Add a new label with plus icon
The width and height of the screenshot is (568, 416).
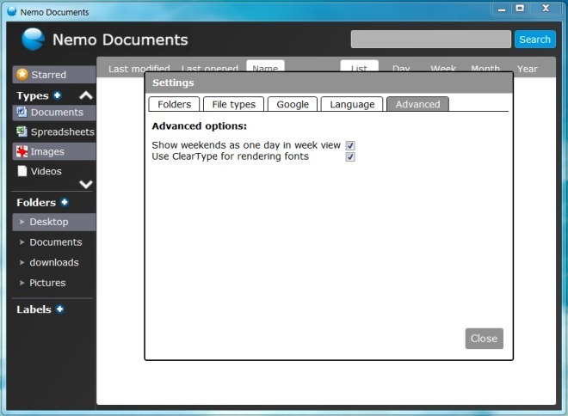coord(60,309)
